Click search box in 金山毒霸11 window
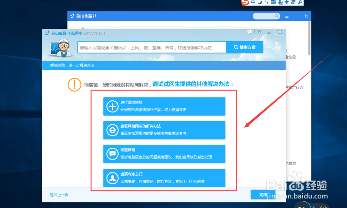Viewport: 347px width, 208px height. tap(266, 16)
